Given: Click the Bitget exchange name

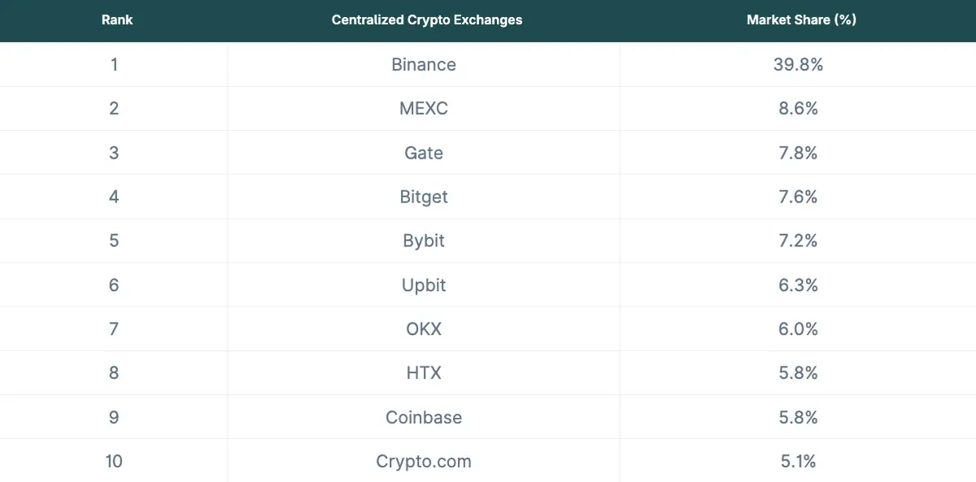Looking at the screenshot, I should coord(424,197).
